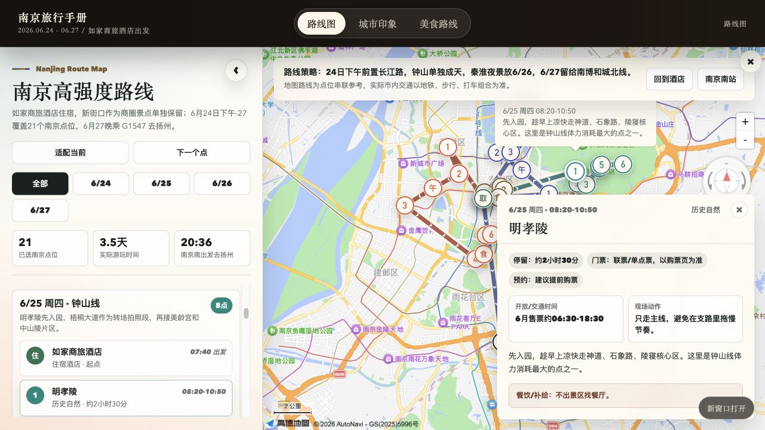The image size is (765, 430).
Task: Select the 如家商旅酒店 itinerary list item
Action: click(x=126, y=358)
